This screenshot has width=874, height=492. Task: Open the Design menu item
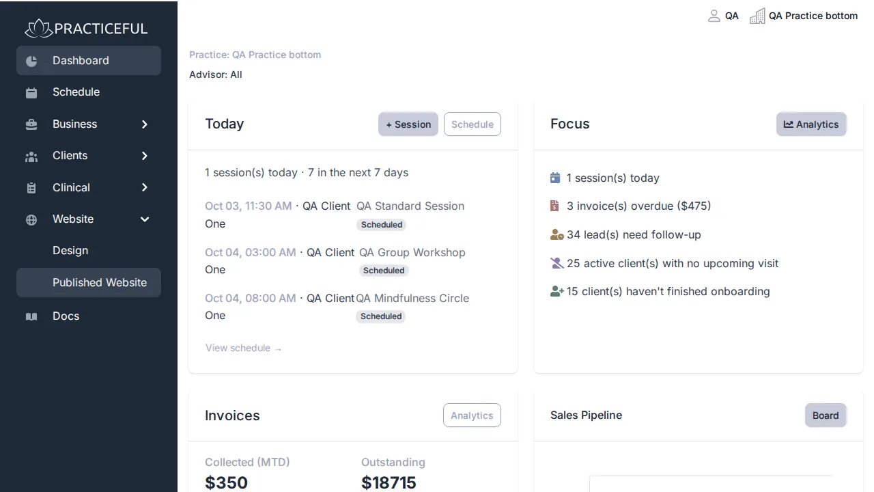pyautogui.click(x=70, y=251)
